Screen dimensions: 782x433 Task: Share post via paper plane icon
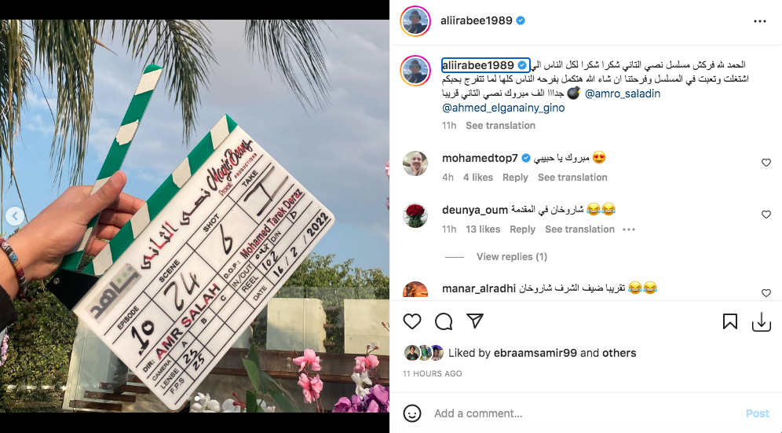475,321
